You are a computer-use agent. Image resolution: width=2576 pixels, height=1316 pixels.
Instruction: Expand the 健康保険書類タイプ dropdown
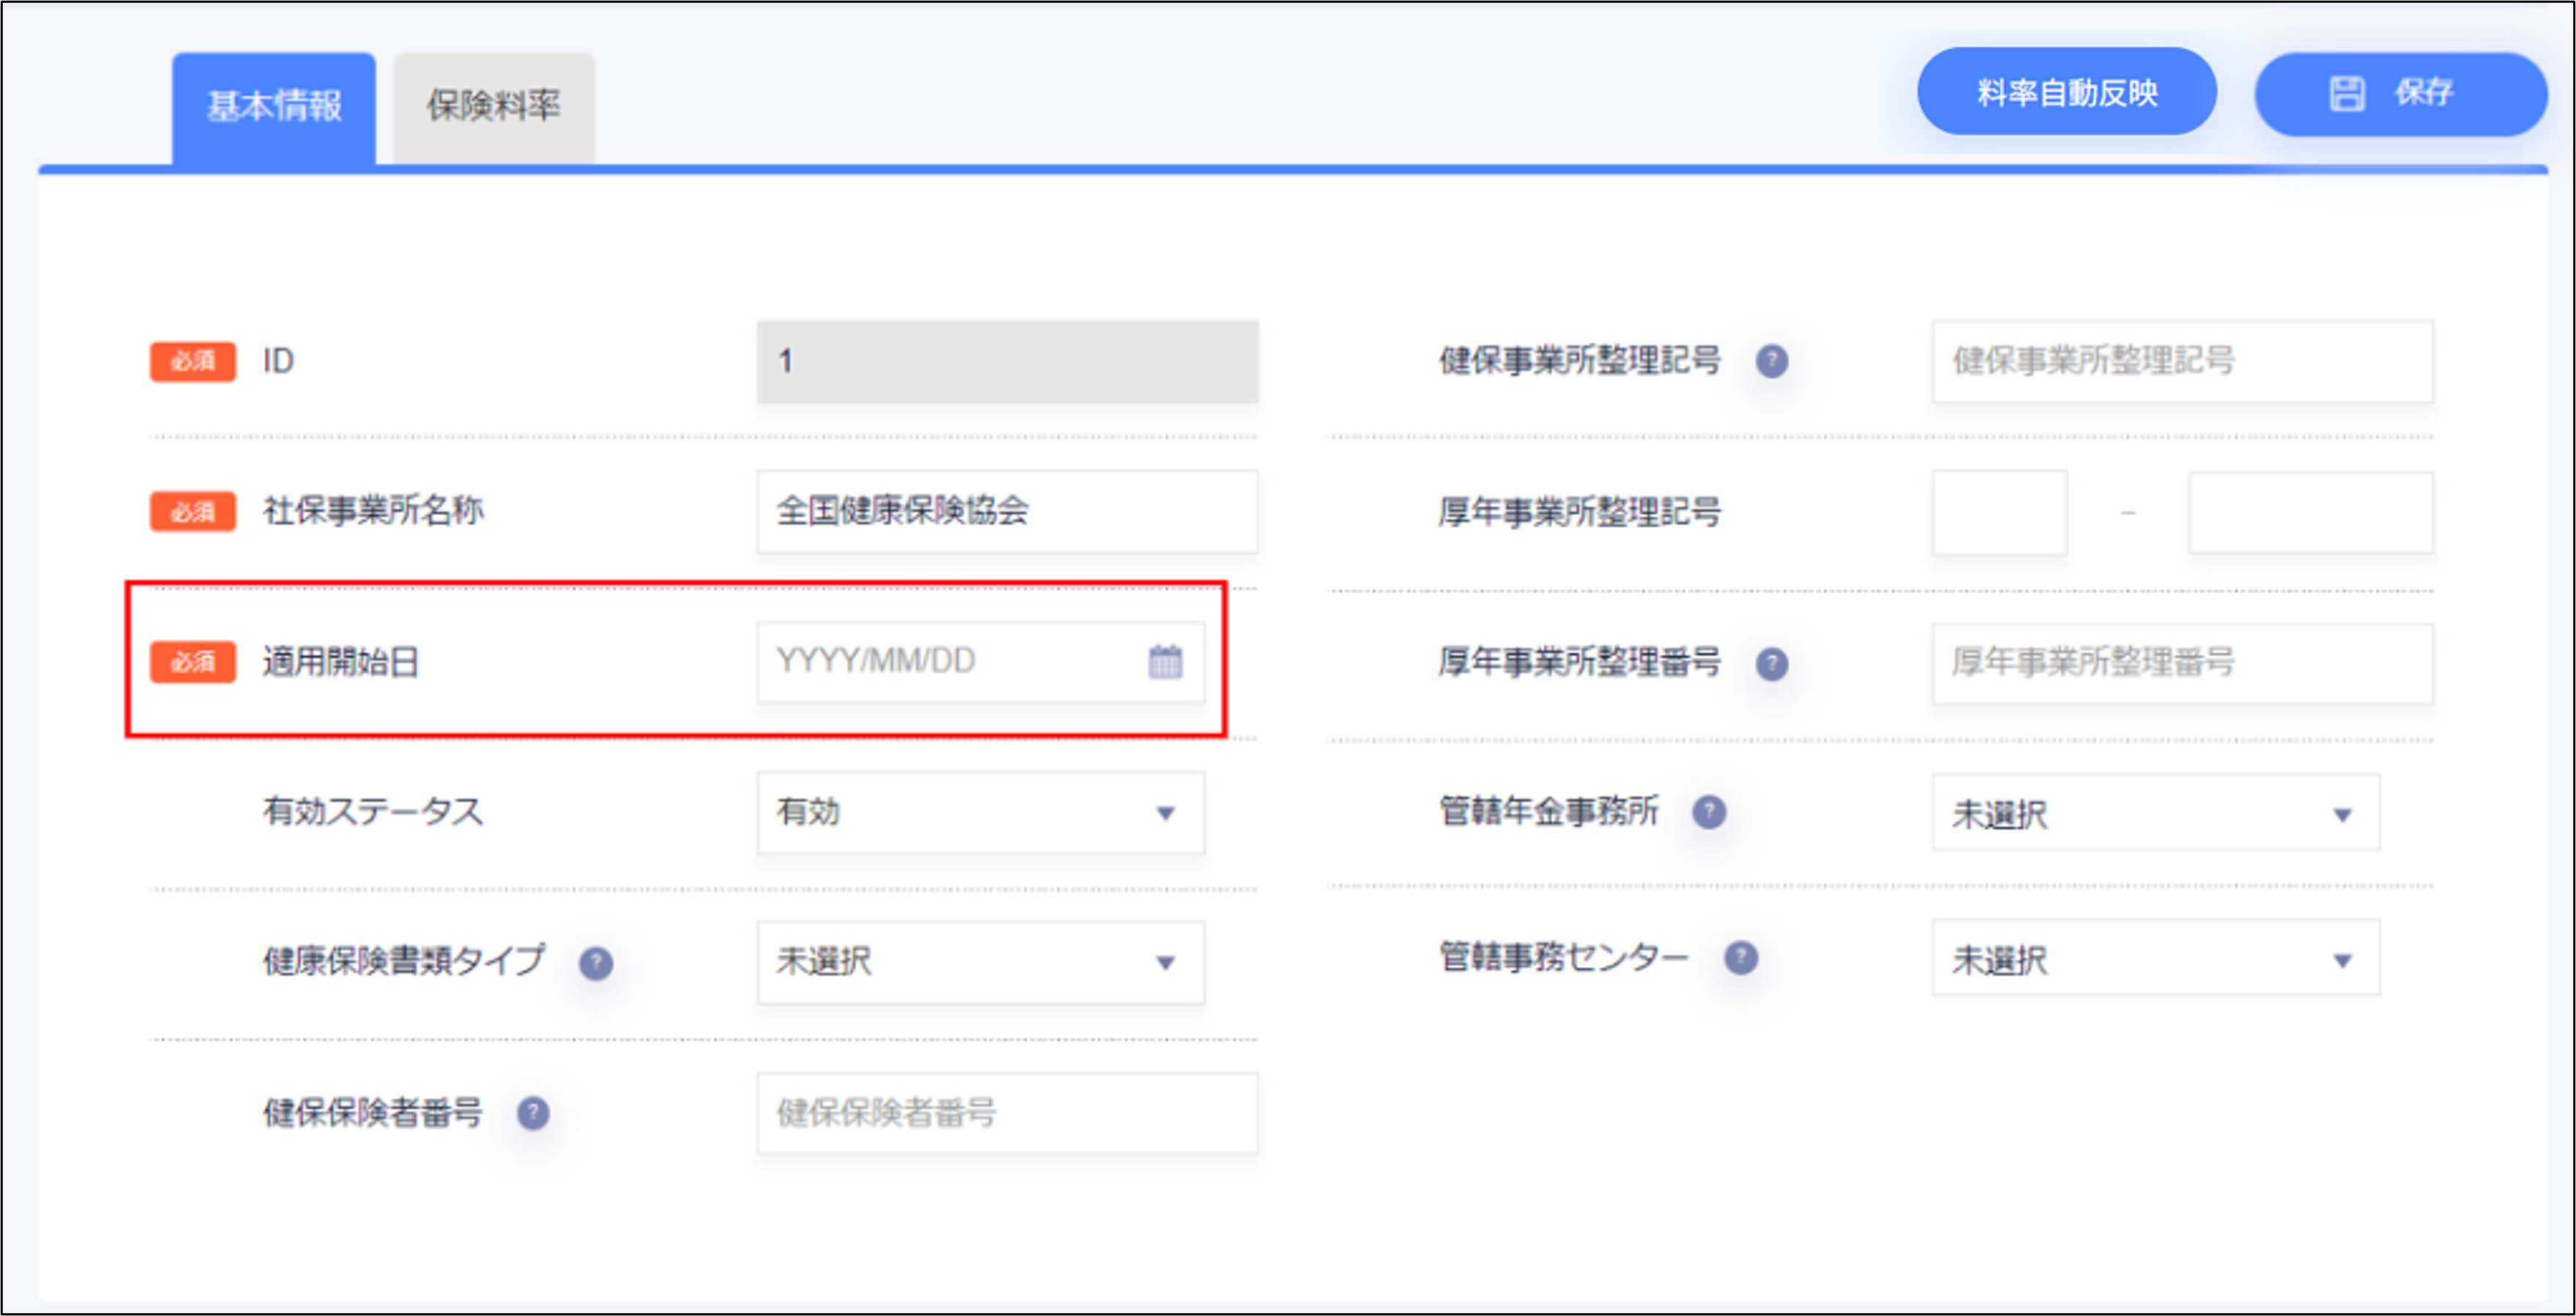point(980,963)
